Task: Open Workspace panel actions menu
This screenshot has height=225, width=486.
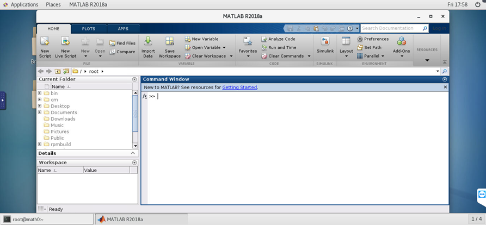Action: (x=134, y=162)
